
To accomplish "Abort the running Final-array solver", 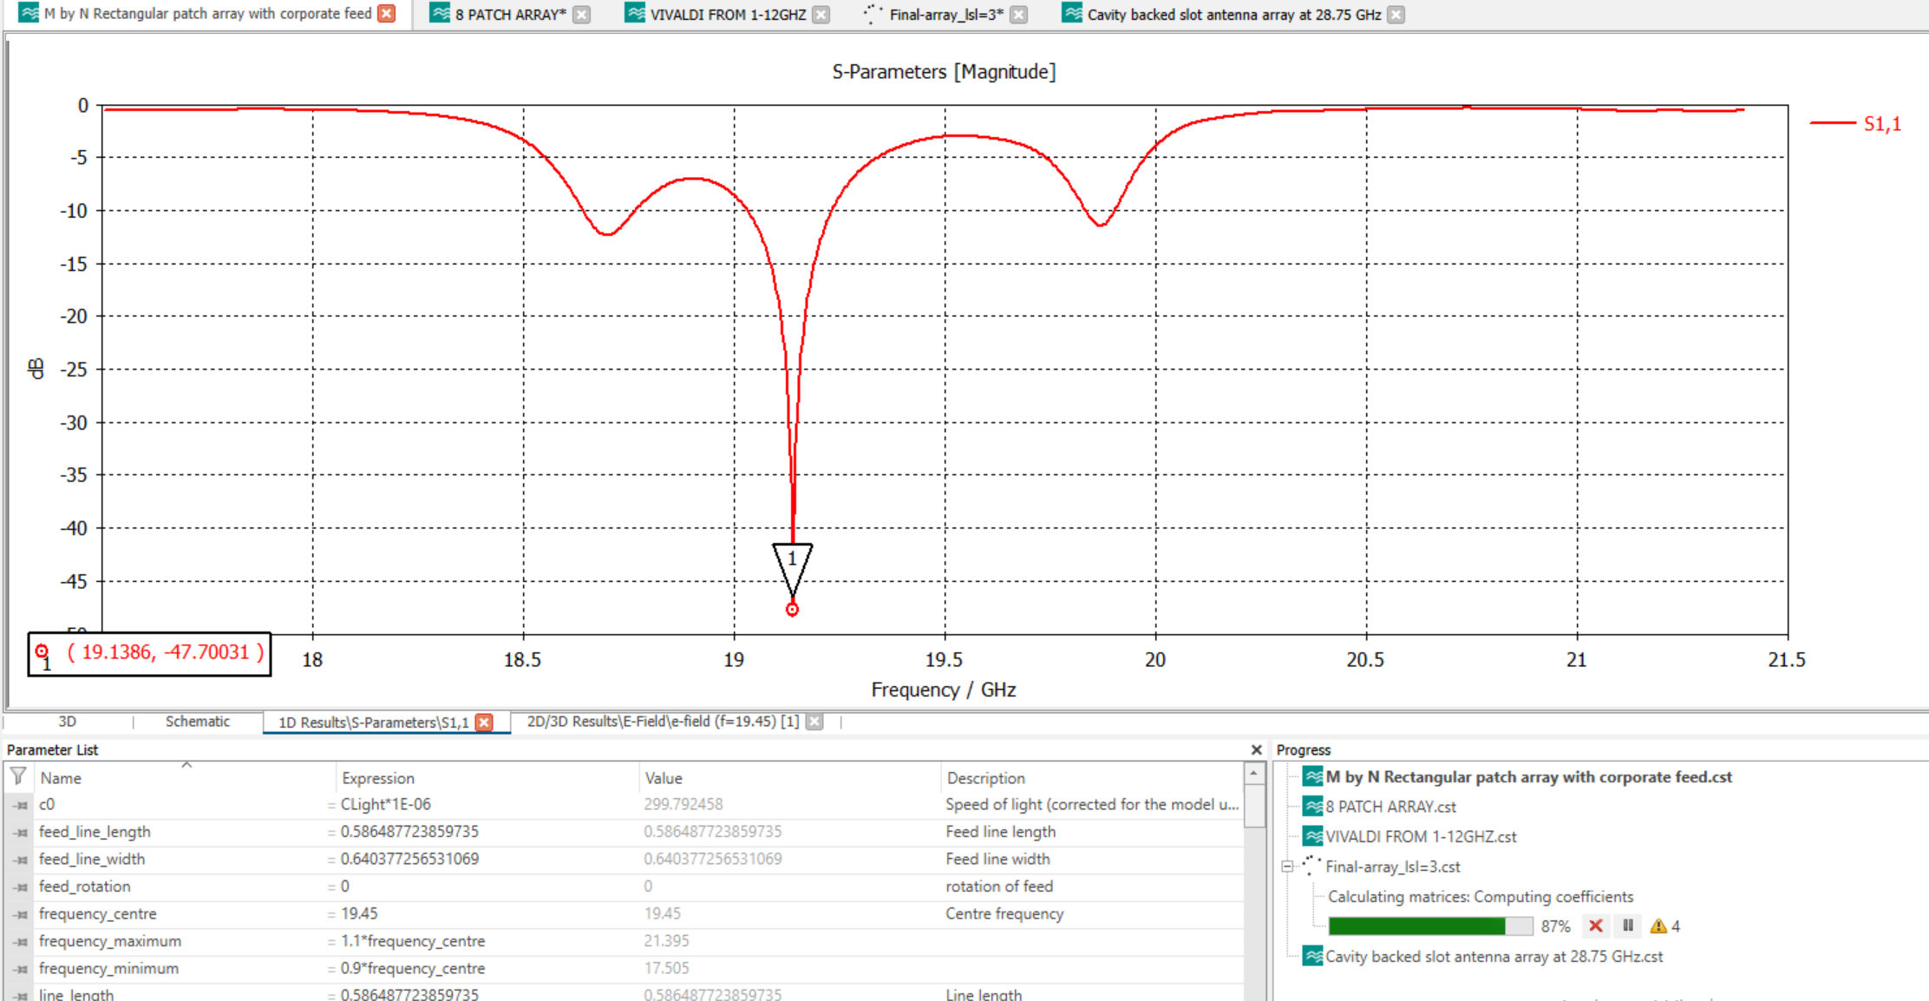I will pos(1595,926).
